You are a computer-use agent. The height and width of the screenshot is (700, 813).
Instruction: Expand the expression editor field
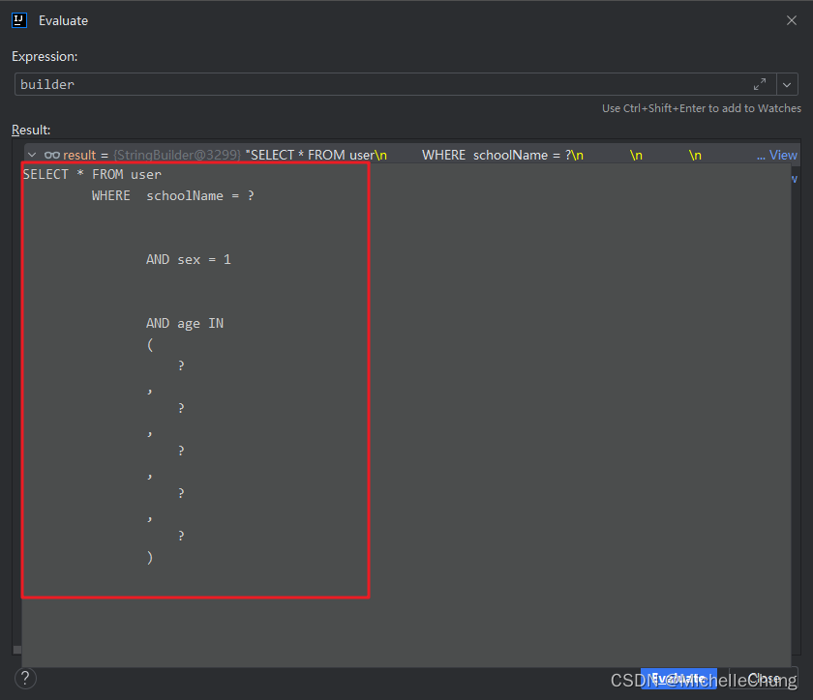pos(760,84)
